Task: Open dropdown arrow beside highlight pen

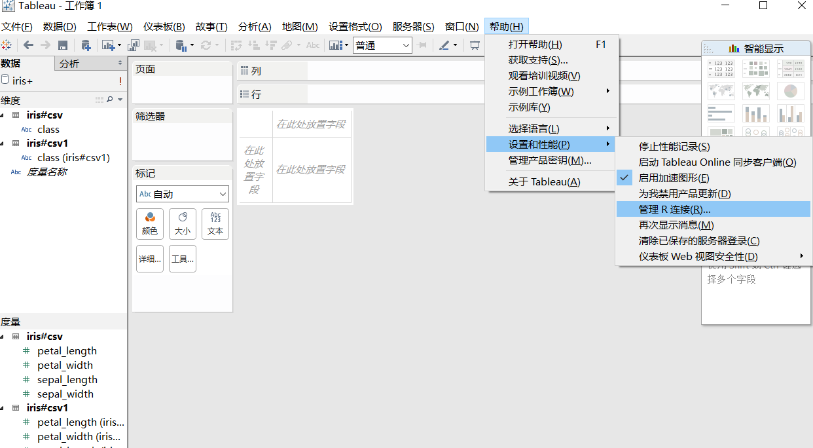Action: point(455,45)
